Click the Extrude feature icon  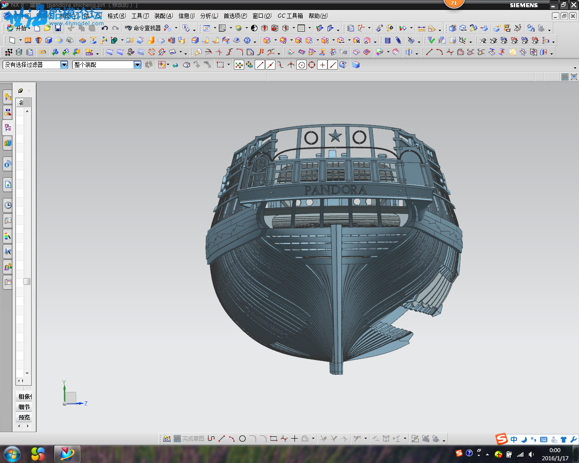coord(28,40)
